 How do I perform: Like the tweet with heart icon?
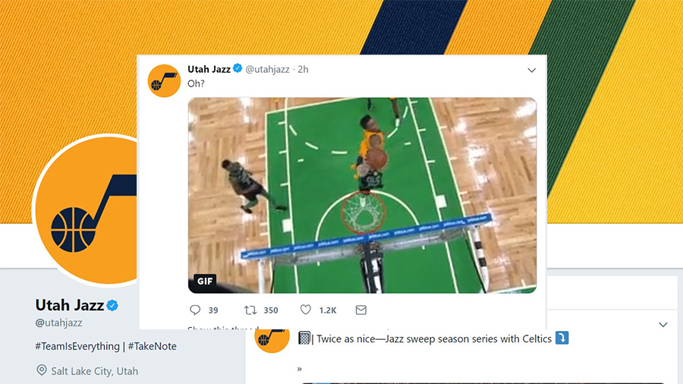click(x=306, y=310)
